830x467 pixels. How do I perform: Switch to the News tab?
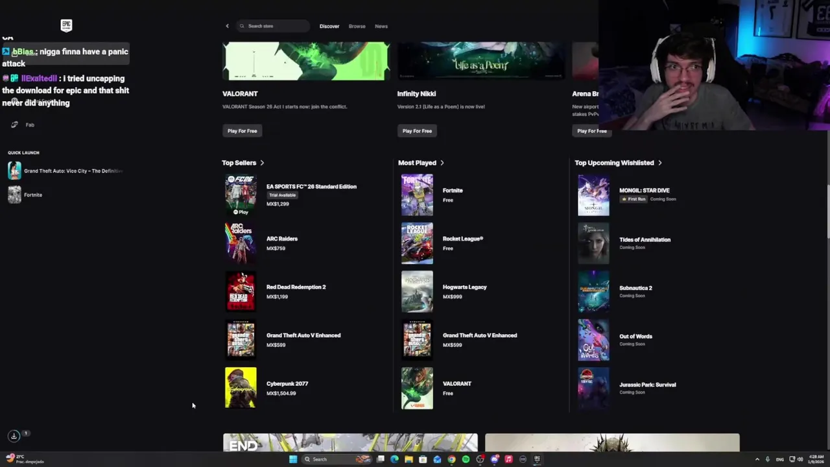[381, 26]
